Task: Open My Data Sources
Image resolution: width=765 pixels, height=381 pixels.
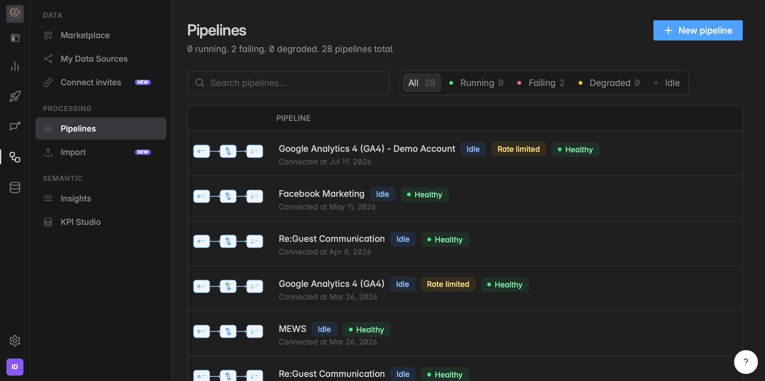Action: point(101,59)
